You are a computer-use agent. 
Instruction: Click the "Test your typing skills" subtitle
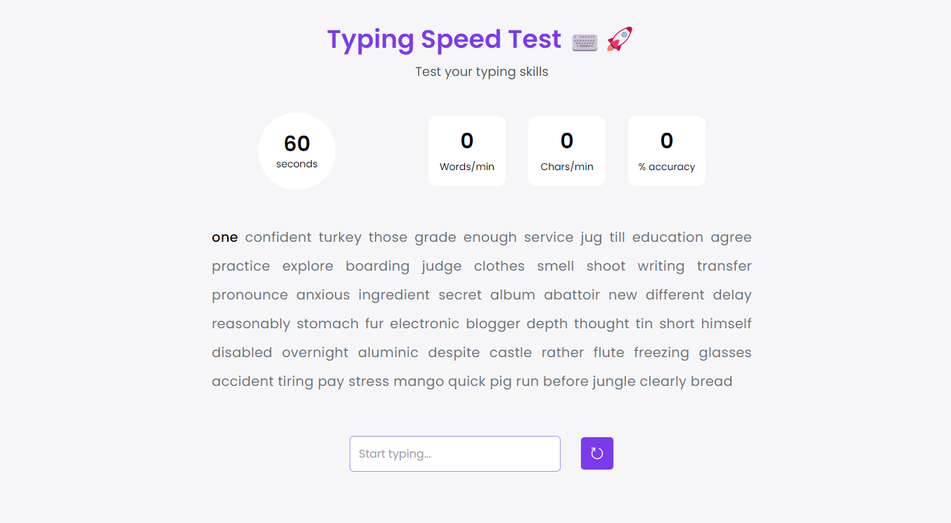[481, 72]
